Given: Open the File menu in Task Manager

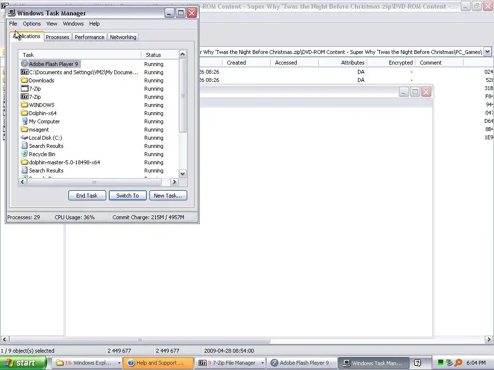Looking at the screenshot, I should pyautogui.click(x=13, y=24).
